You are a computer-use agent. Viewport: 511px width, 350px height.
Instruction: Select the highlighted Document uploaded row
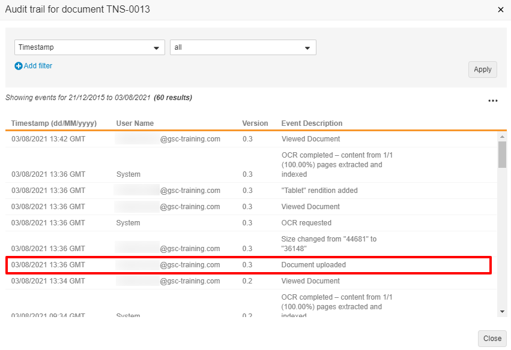point(249,265)
